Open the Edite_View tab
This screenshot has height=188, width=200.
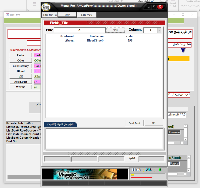[86, 15]
